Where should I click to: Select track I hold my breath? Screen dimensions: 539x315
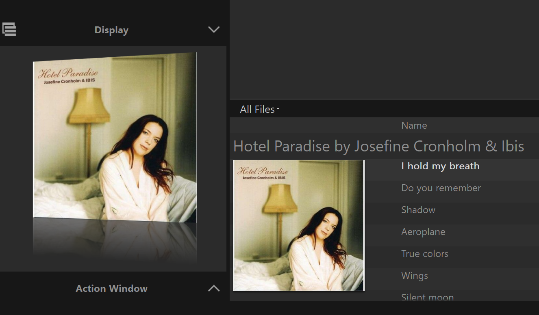(x=440, y=166)
